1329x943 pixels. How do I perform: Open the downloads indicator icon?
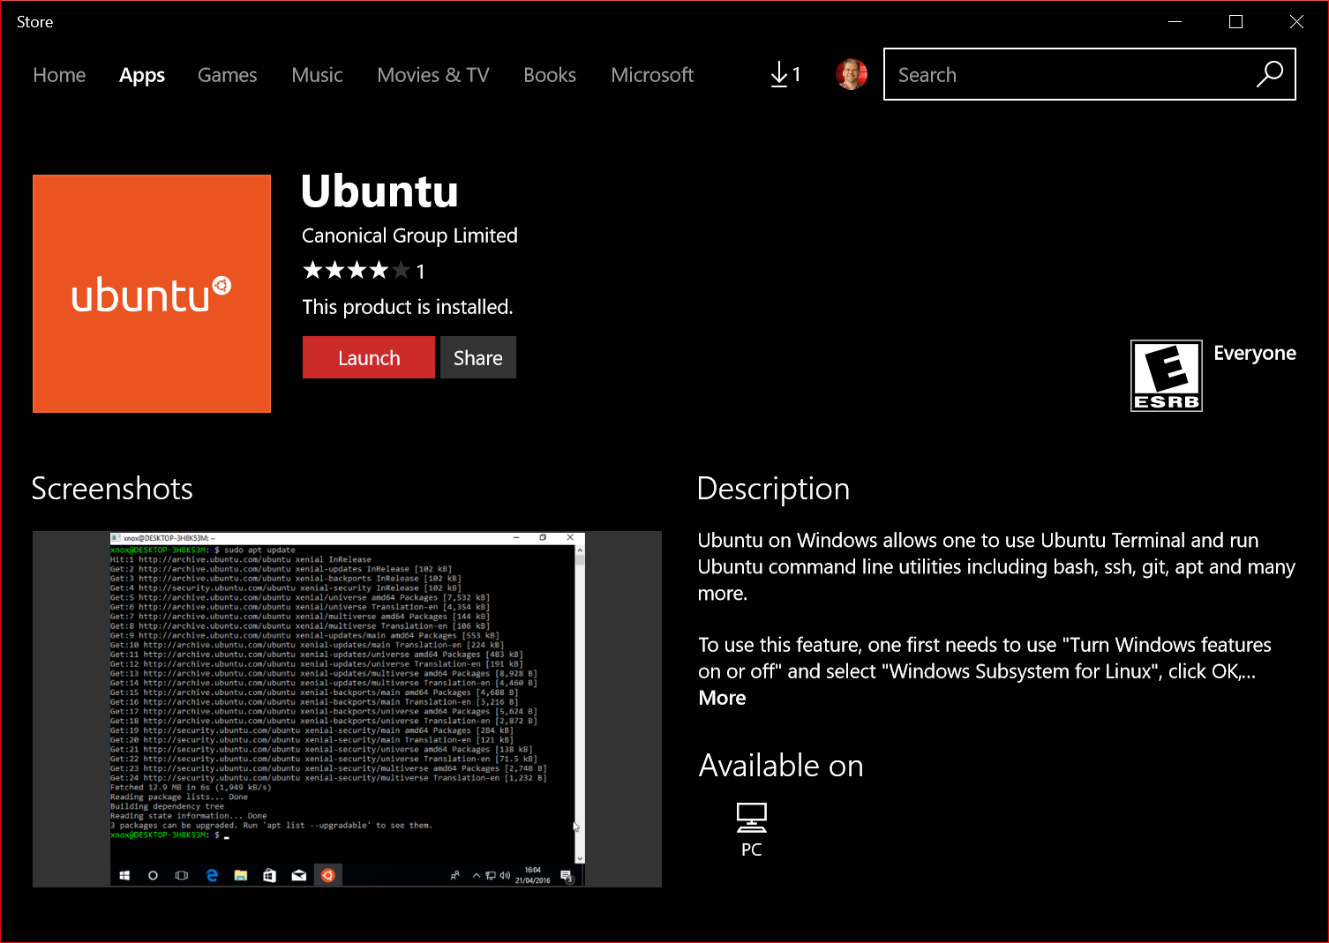(784, 75)
